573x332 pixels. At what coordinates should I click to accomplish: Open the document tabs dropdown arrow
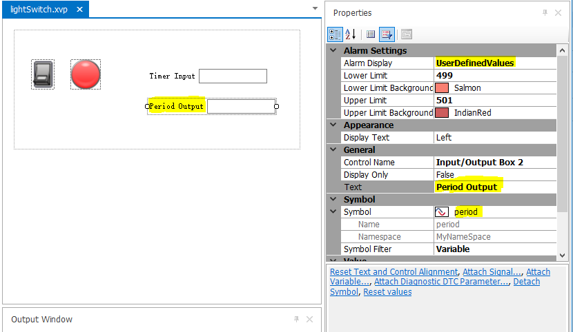tap(315, 8)
